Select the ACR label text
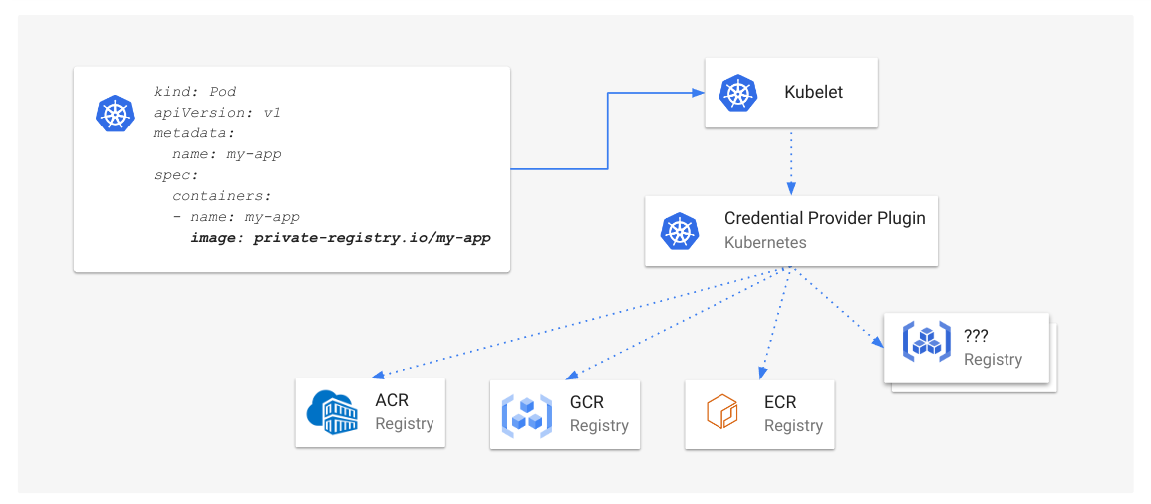 pos(392,401)
